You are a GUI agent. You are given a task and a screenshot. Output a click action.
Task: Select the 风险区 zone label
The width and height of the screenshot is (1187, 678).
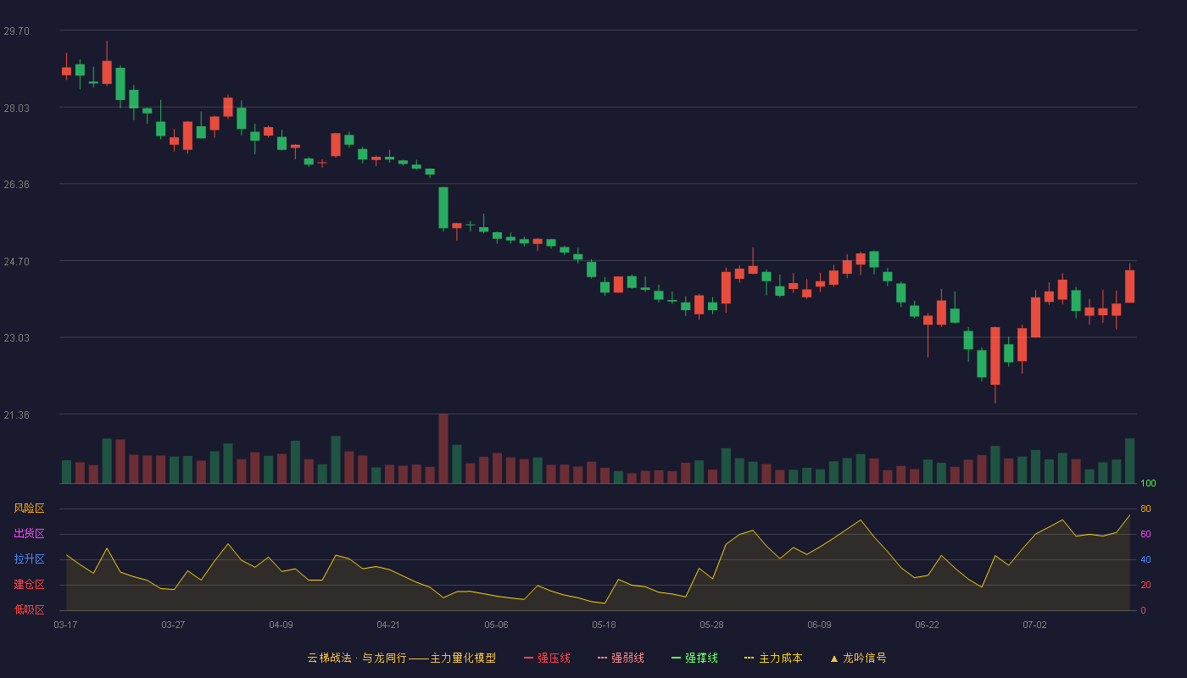click(x=29, y=508)
